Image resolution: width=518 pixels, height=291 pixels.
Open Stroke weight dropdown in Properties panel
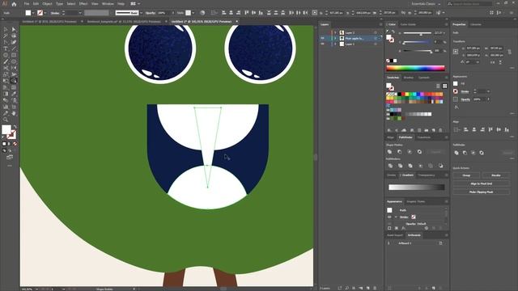pyautogui.click(x=488, y=91)
